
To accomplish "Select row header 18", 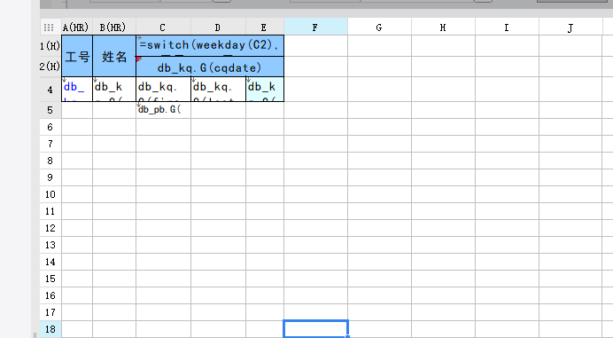I will click(x=50, y=329).
